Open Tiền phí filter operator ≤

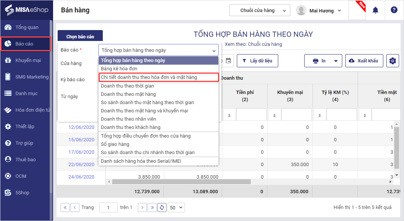(x=229, y=115)
